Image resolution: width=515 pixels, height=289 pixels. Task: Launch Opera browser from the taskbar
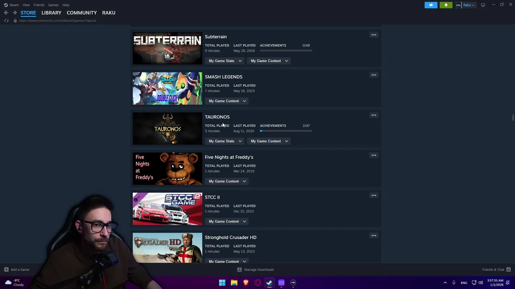click(x=258, y=283)
